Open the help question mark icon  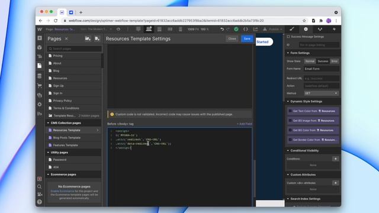click(40, 202)
